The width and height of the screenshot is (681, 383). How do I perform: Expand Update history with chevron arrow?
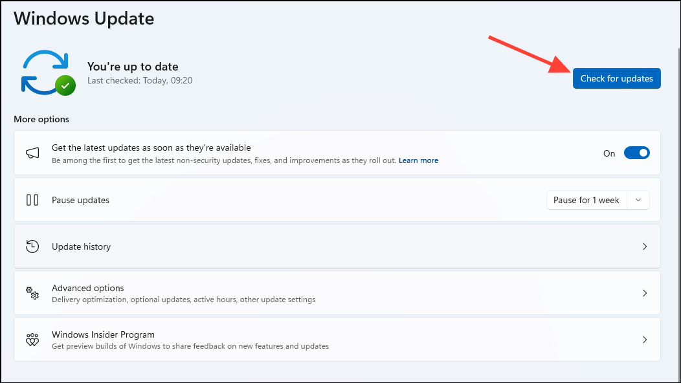tap(645, 246)
